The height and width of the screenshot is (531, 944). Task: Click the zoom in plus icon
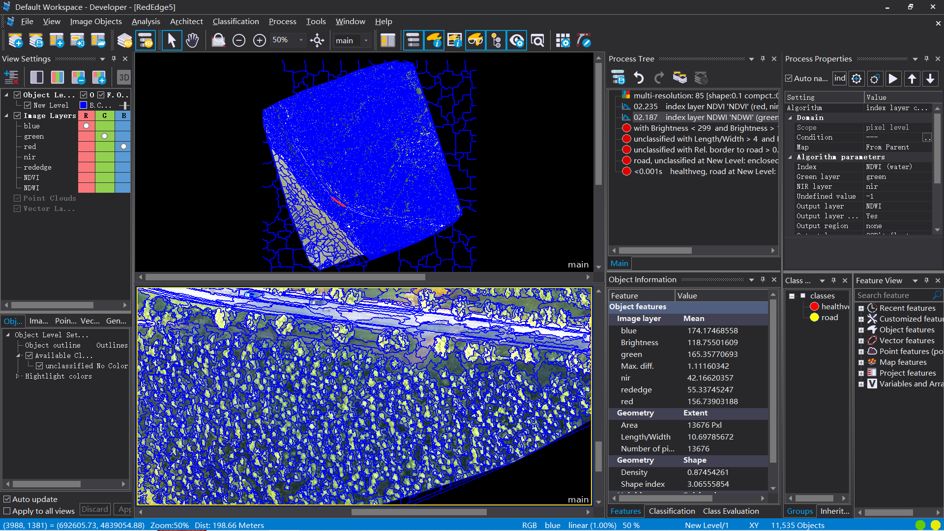click(260, 40)
